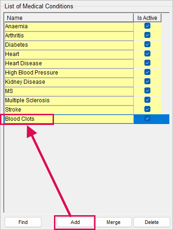Uncheck Is Active for MS row
173x230 pixels.
coord(147,91)
